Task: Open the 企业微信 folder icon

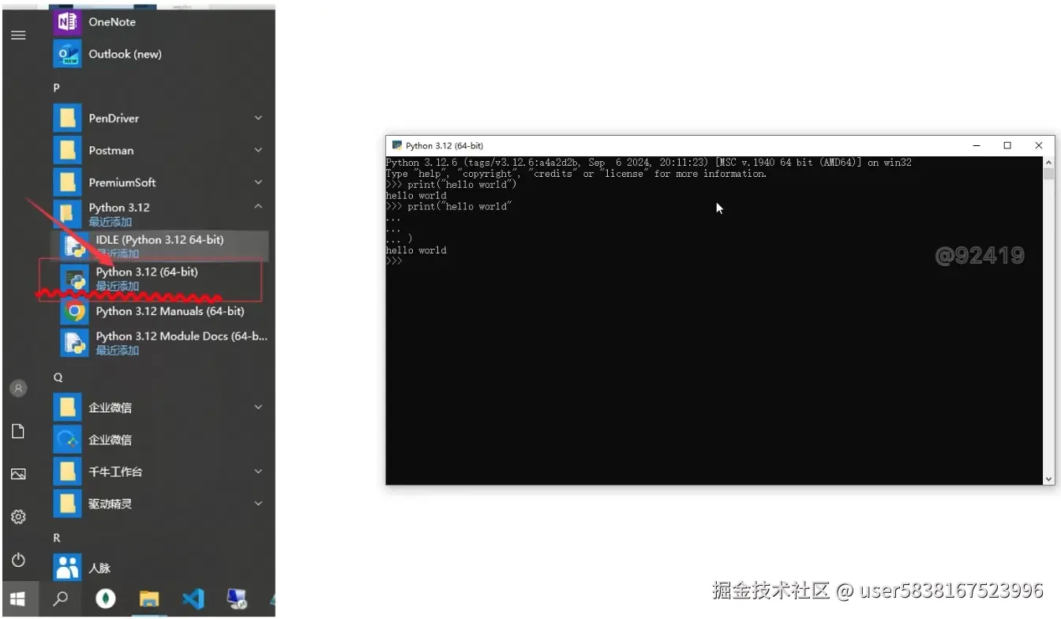Action: [x=68, y=407]
